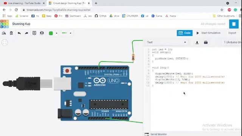Open the CALANDER bookmark
The width and height of the screenshot is (242, 136).
coord(130,16)
